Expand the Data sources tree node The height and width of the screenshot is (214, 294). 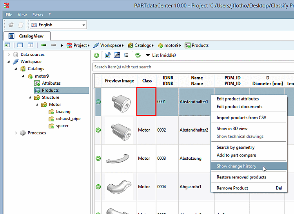coord(9,55)
